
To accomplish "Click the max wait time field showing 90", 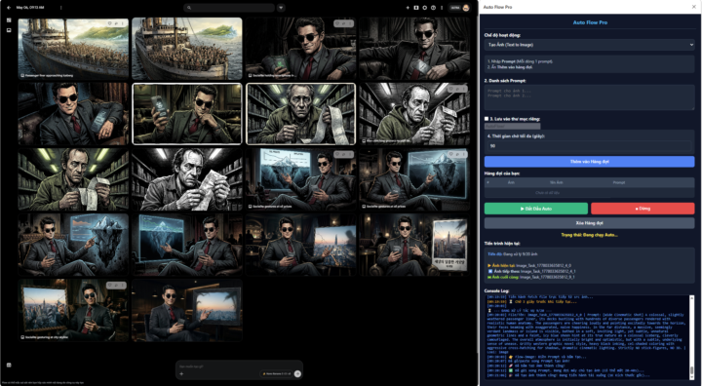I will pyautogui.click(x=589, y=146).
